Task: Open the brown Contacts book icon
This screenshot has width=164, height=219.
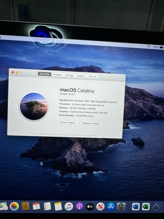Action: [x=25, y=206]
